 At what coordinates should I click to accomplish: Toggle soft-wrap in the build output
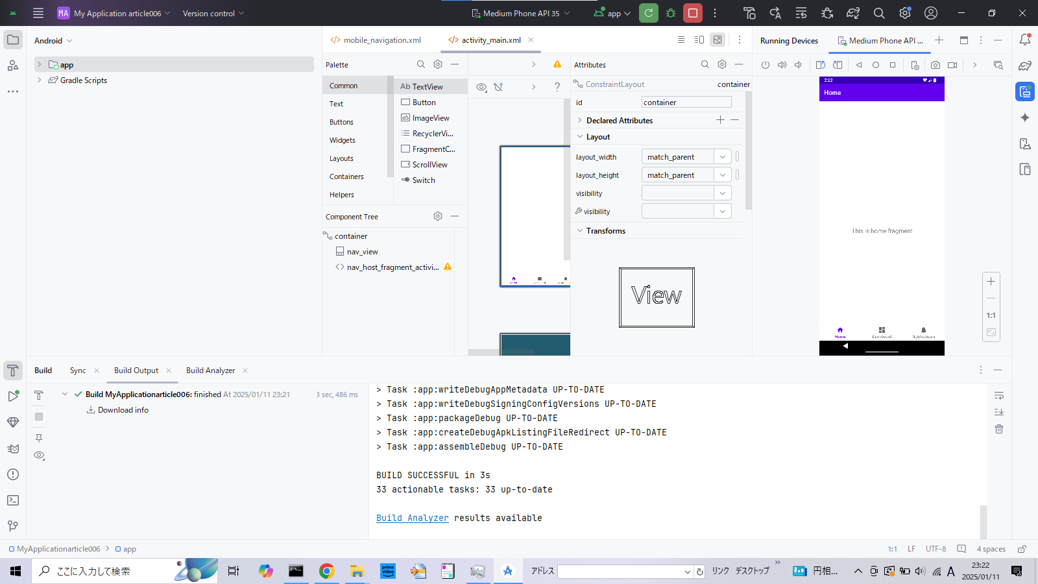(x=999, y=395)
